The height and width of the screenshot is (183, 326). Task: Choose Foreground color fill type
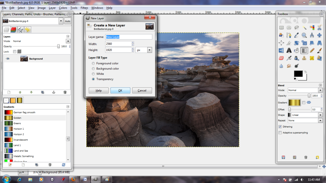pos(93,63)
